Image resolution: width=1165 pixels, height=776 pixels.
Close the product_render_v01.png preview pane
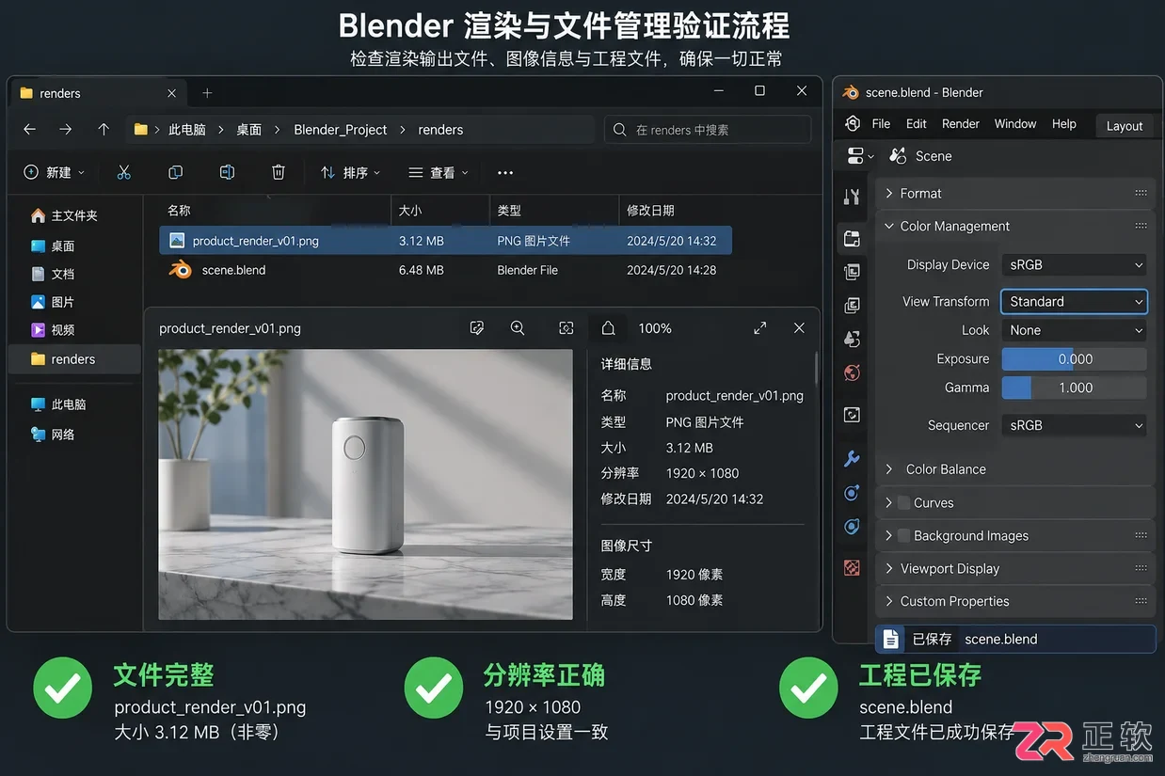click(x=799, y=328)
